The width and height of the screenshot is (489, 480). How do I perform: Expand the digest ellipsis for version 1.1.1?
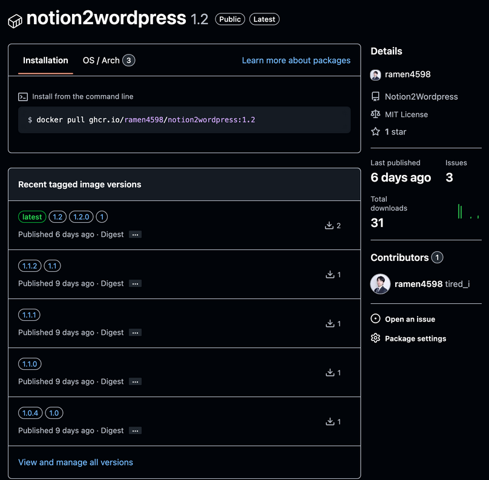click(135, 332)
